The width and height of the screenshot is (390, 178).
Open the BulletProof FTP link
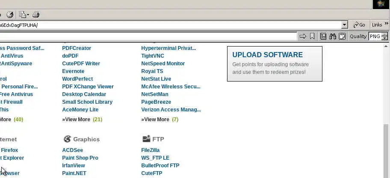160,166
